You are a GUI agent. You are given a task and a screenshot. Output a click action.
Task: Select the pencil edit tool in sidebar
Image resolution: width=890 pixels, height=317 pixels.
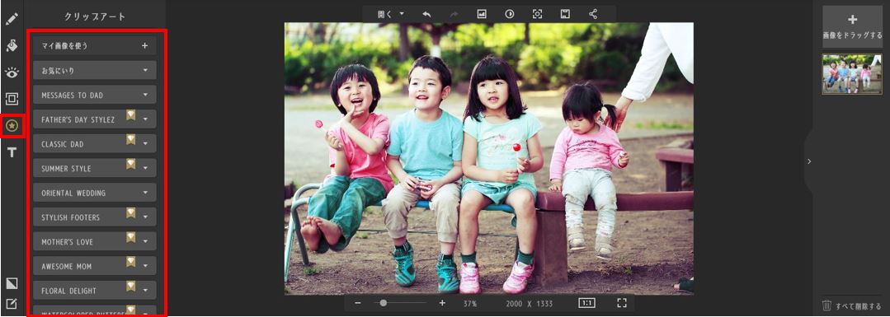(12, 18)
